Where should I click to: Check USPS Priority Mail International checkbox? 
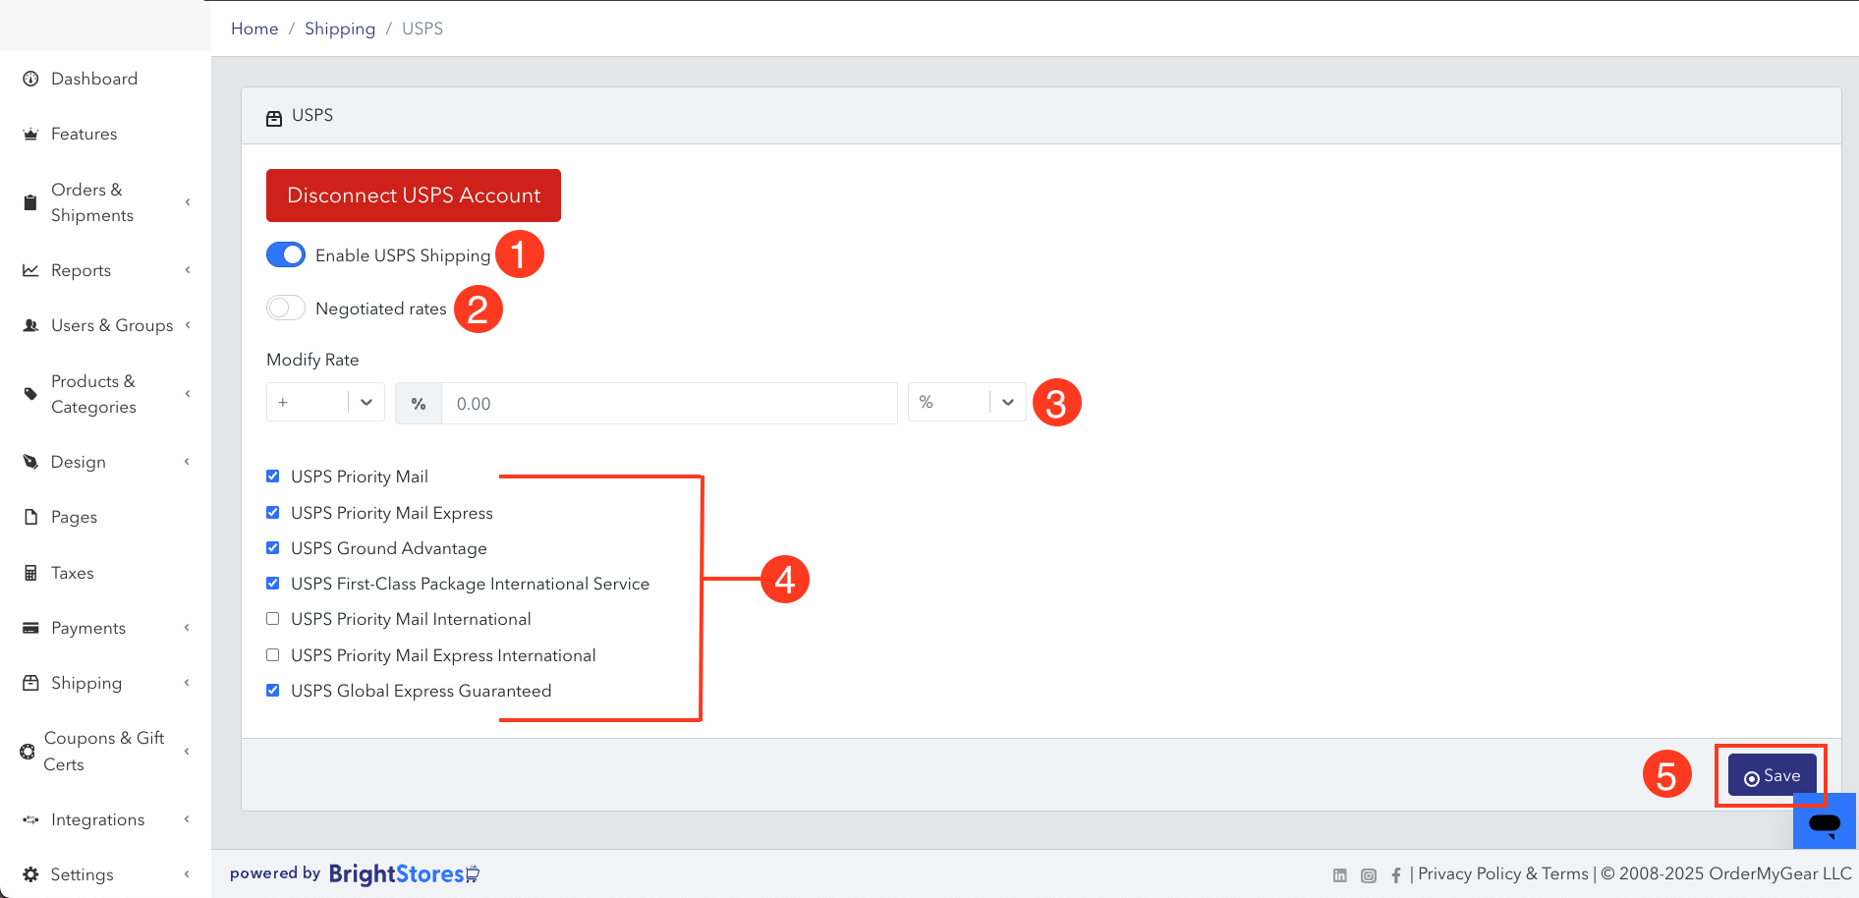(x=273, y=619)
